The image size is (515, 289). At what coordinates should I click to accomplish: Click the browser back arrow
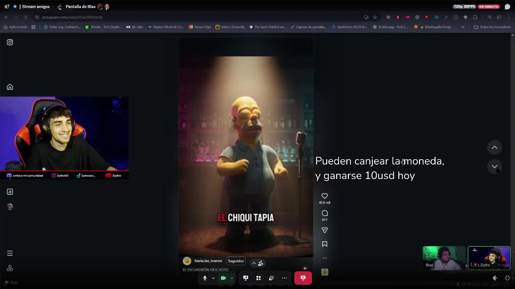(x=6, y=17)
